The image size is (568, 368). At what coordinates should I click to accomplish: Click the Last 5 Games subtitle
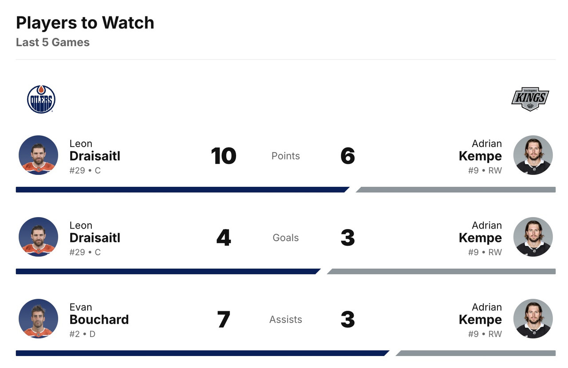coord(53,43)
